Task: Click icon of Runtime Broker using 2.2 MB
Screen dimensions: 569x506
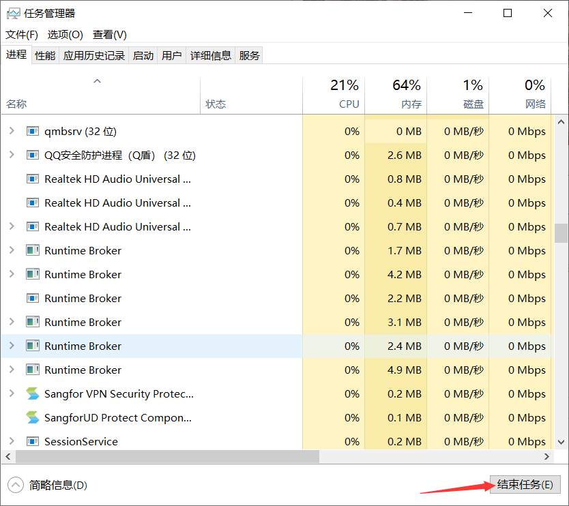Action: tap(33, 298)
